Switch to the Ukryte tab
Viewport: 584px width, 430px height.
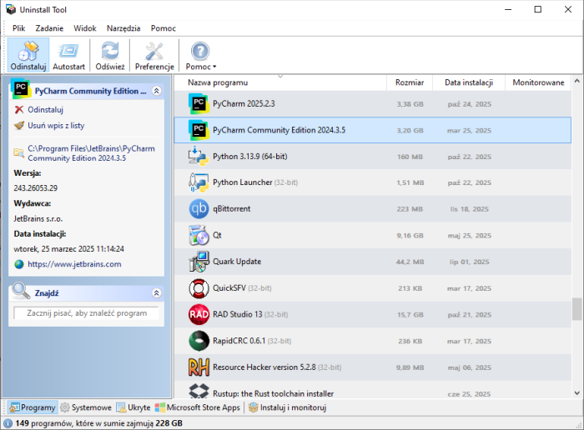(133, 407)
